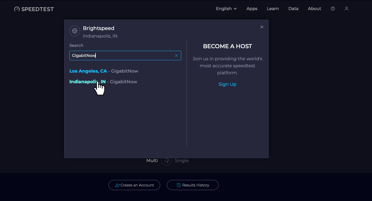Open the Apps menu
372x201 pixels.
coord(252,9)
